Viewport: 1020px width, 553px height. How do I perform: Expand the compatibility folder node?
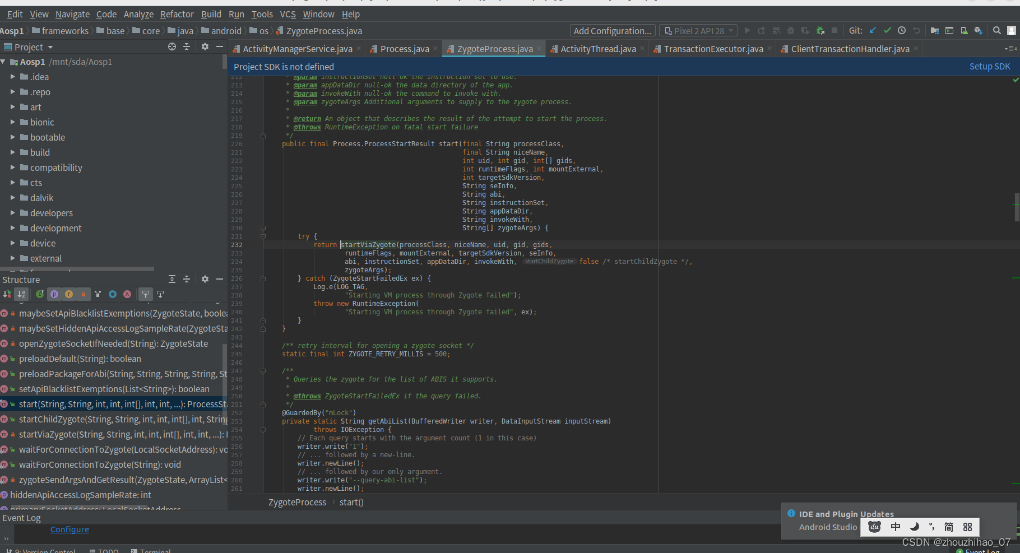tap(12, 168)
